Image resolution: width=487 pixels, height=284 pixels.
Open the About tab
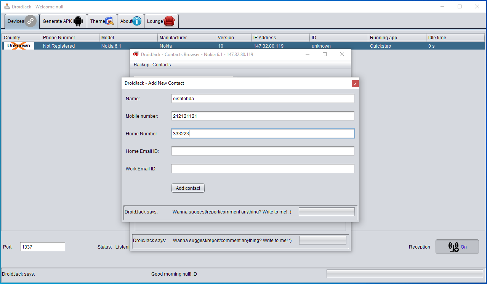131,21
